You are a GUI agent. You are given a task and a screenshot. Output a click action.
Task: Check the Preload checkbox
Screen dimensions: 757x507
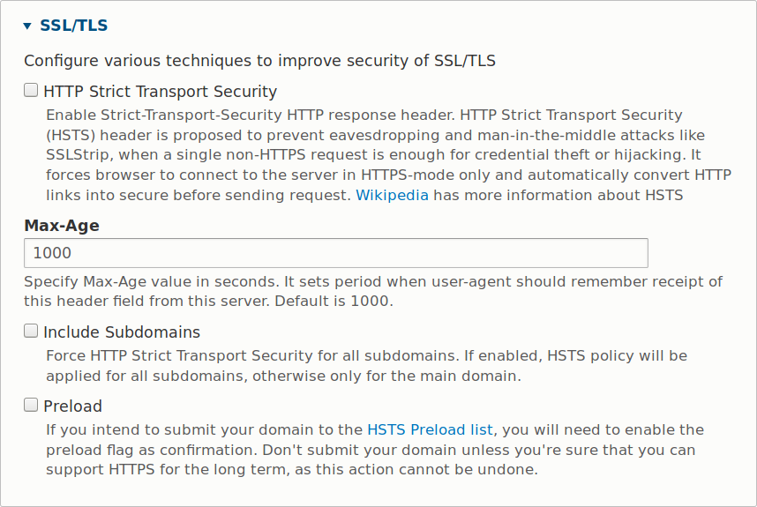(x=31, y=405)
